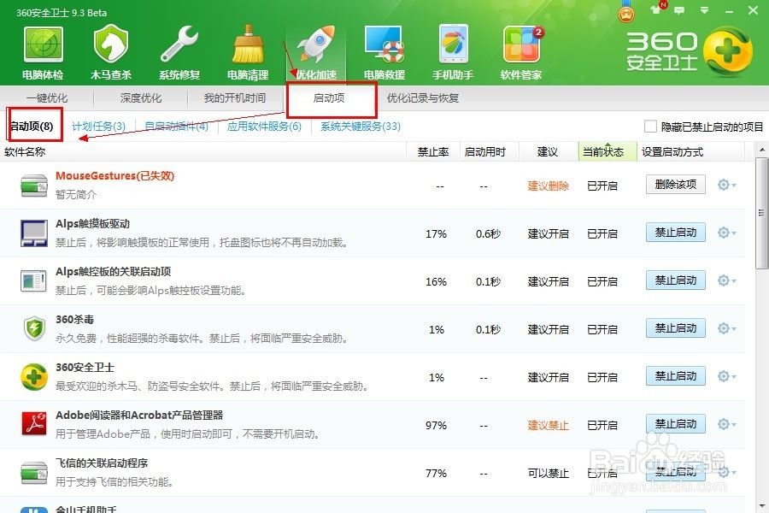Click the message icon near window controls
The image size is (769, 513).
pyautogui.click(x=678, y=9)
